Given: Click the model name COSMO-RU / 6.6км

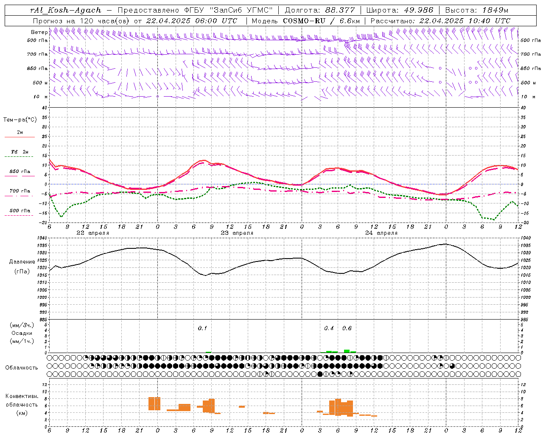Looking at the screenshot, I should coord(321,21).
